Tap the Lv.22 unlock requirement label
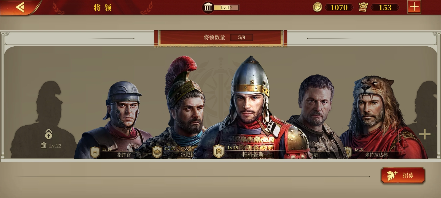This screenshot has width=441, height=198. pos(51,146)
